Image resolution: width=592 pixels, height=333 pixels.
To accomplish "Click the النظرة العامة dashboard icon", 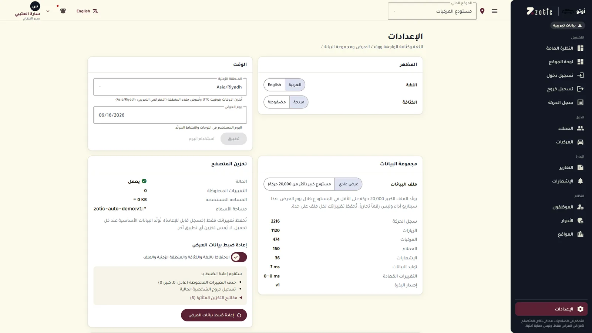I will tap(580, 48).
